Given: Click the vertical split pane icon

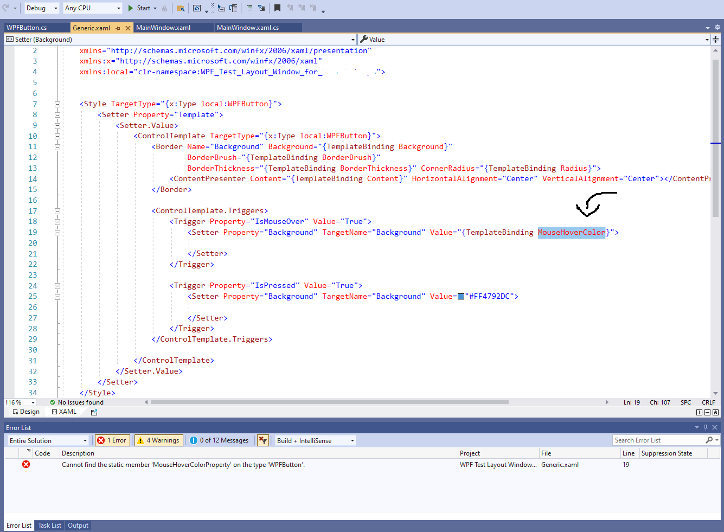Looking at the screenshot, I should [699, 413].
